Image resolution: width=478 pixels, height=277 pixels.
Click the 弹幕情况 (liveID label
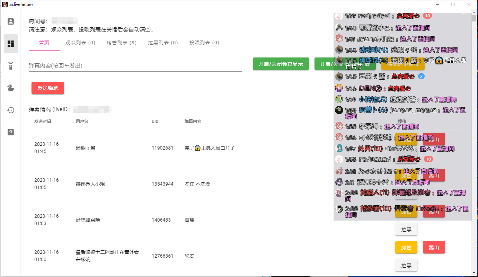coord(50,109)
